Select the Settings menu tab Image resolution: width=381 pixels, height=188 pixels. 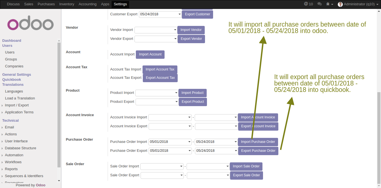(120, 4)
